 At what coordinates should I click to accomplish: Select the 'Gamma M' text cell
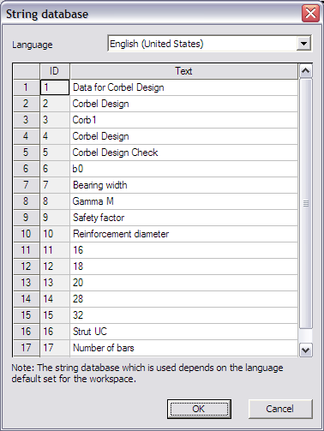tap(183, 201)
